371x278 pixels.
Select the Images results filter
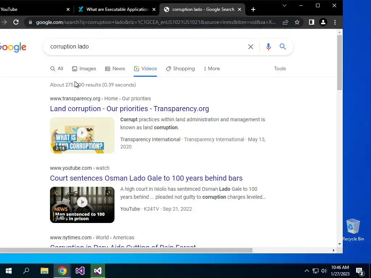84,68
